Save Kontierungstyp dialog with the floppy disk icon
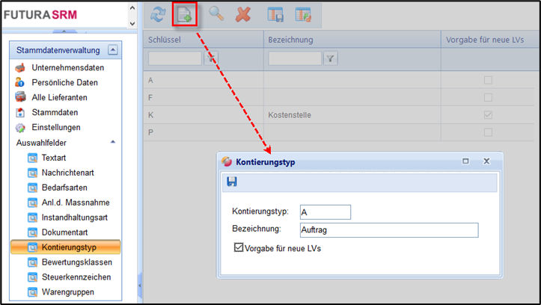Image resolution: width=541 pixels, height=305 pixels. [x=232, y=182]
